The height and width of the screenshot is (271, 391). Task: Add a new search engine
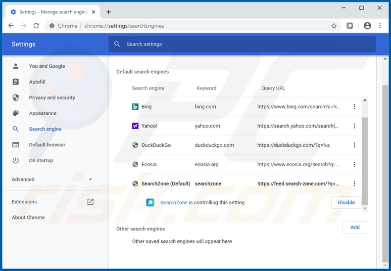tap(355, 227)
